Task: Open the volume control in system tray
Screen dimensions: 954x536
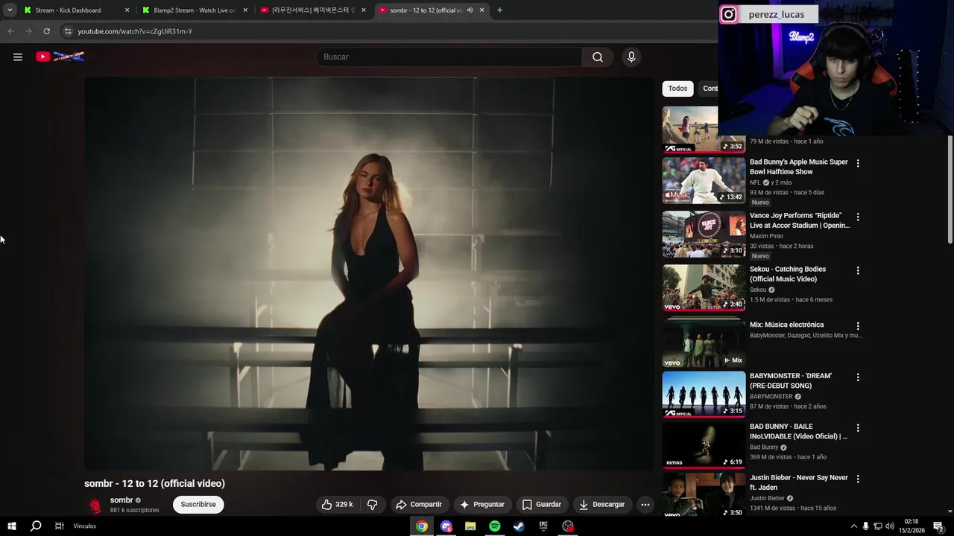Action: pyautogui.click(x=889, y=526)
